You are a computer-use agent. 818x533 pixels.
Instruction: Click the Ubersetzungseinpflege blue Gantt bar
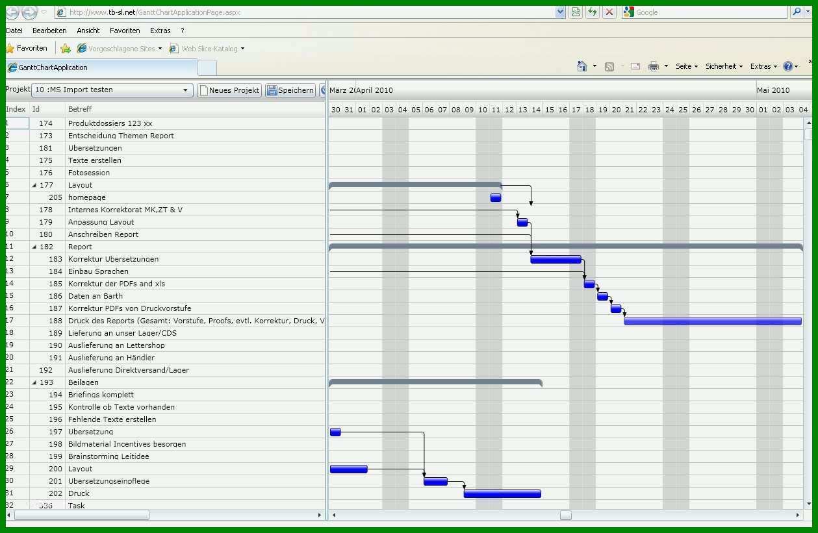435,481
